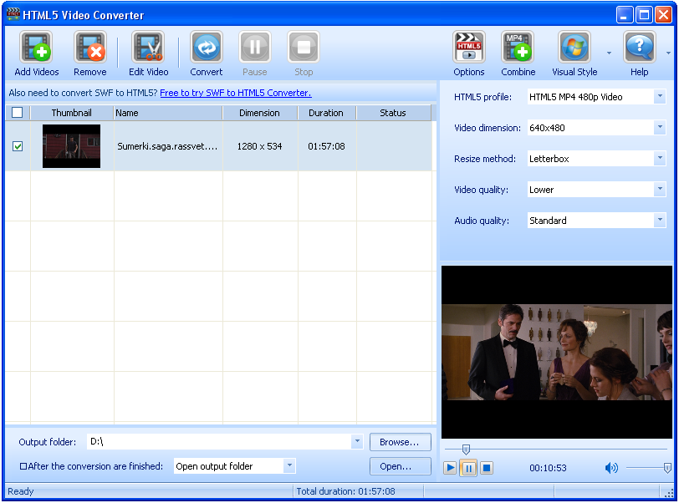Expand the HTML5 profile dropdown
The width and height of the screenshot is (679, 503).
660,97
